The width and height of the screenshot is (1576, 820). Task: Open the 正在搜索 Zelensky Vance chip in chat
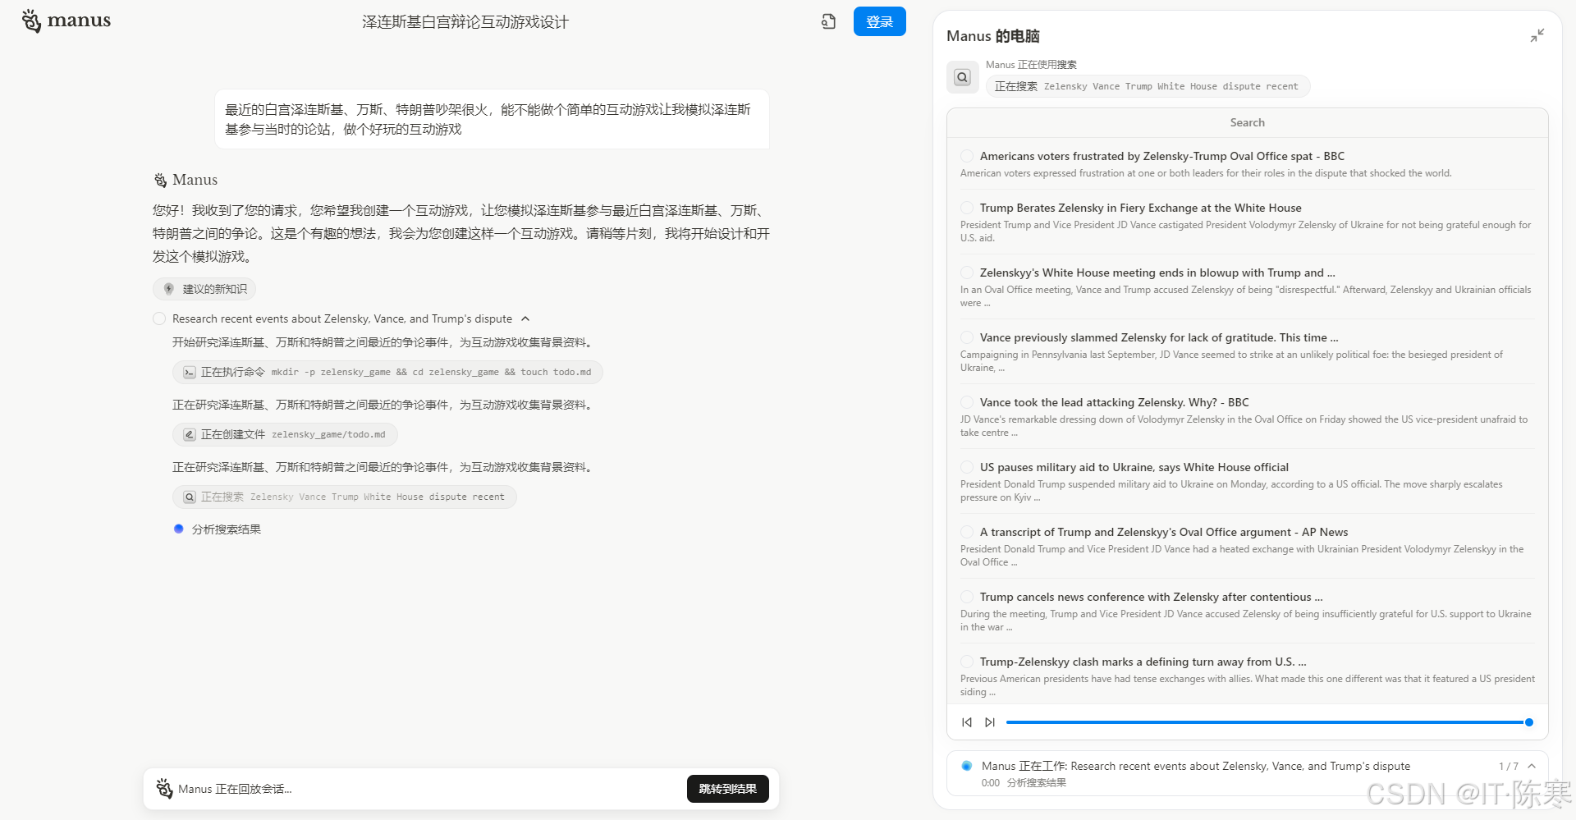tap(344, 497)
